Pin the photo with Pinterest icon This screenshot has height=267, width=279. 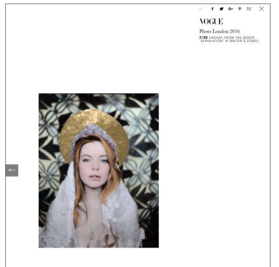(x=240, y=9)
